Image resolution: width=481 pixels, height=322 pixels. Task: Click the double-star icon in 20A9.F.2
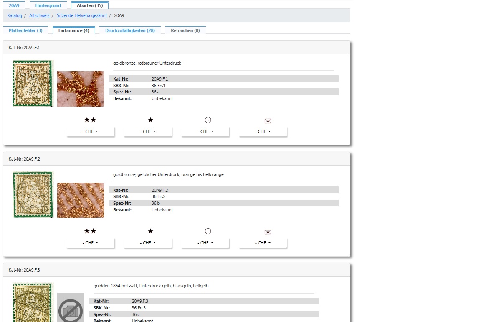pyautogui.click(x=90, y=231)
